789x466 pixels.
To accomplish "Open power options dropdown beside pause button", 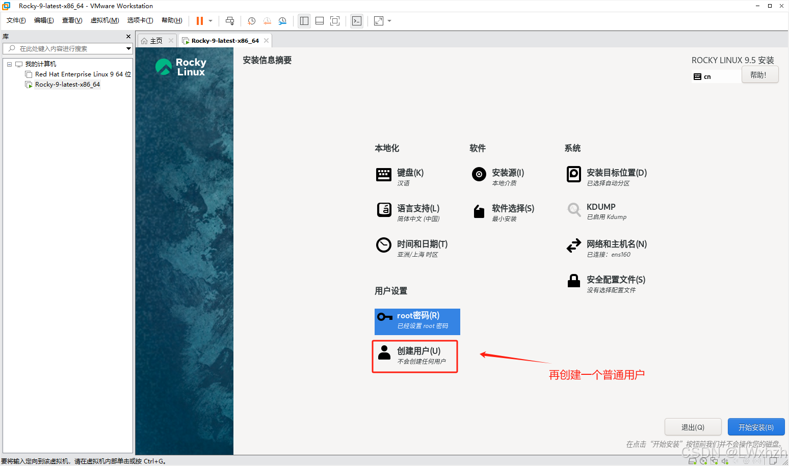I will [211, 21].
